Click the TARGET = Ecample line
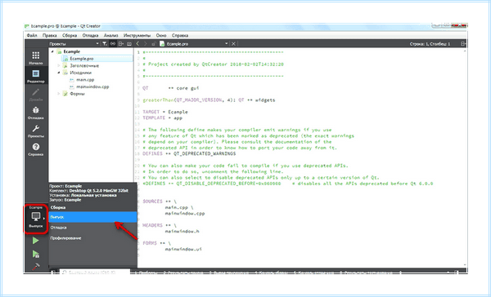This screenshot has width=491, height=297. 165,112
